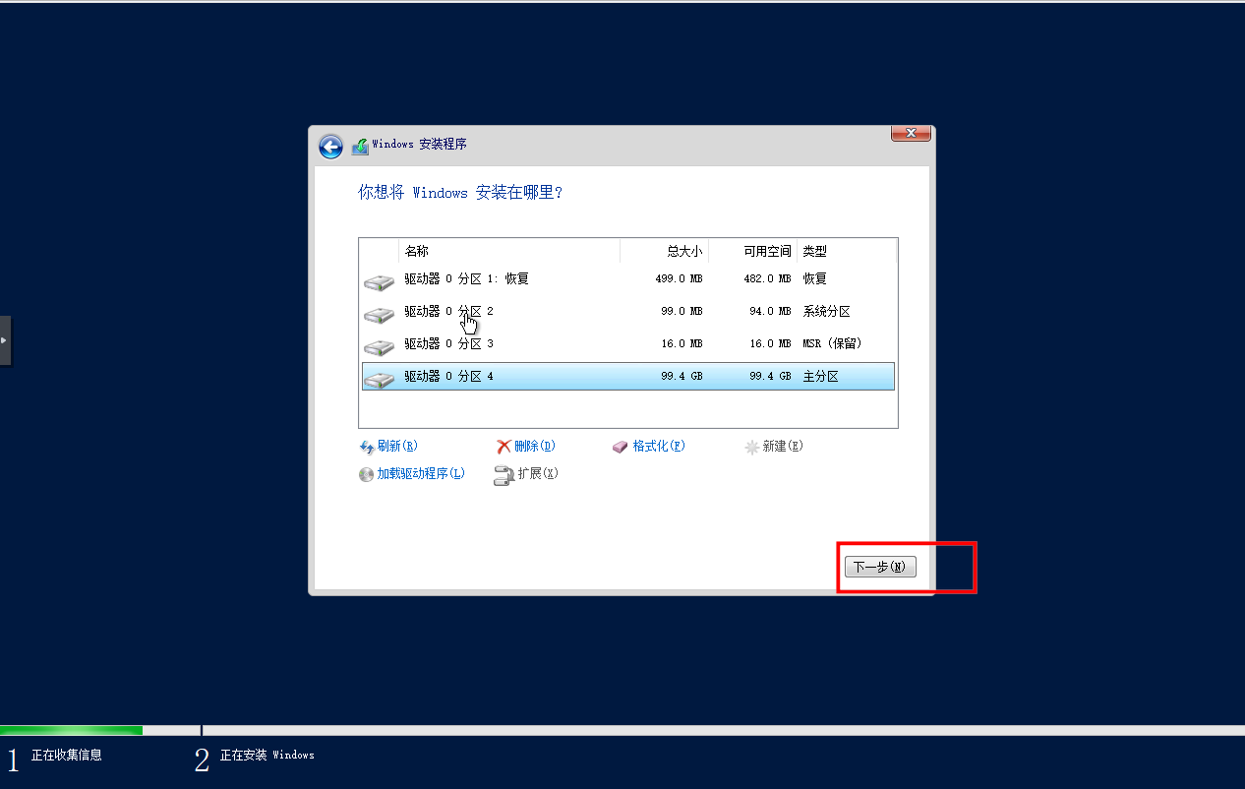Go back using the blue arrow button

pos(330,147)
